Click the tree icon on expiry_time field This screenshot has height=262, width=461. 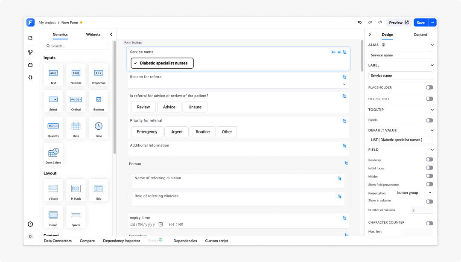click(344, 218)
